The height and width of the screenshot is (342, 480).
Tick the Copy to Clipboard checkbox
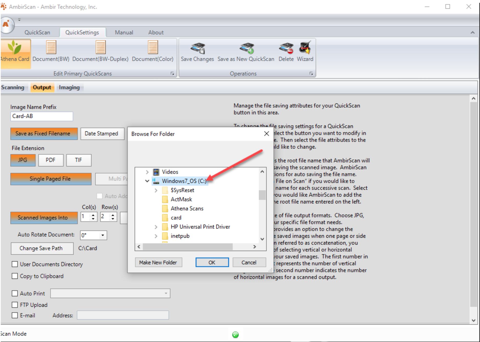(15, 276)
